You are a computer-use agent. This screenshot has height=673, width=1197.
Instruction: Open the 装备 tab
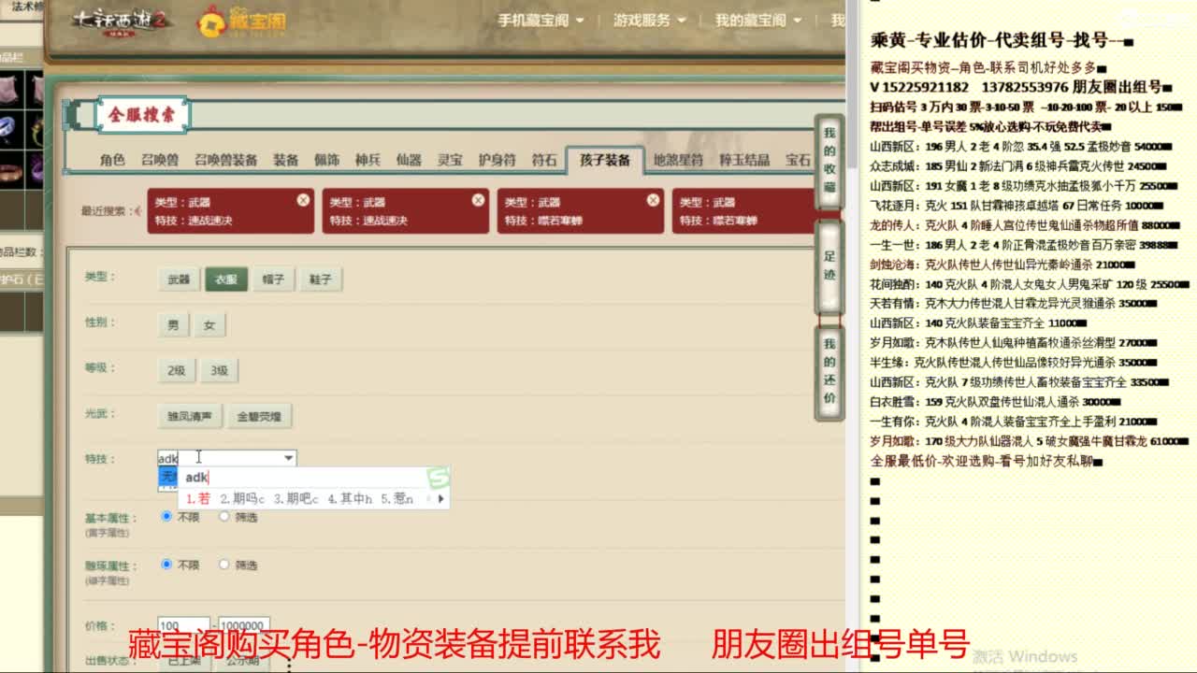tap(286, 160)
